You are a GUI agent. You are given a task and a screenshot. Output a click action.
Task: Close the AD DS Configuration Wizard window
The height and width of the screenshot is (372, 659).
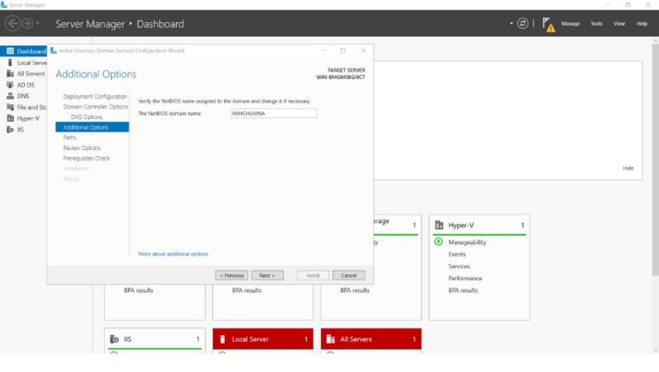[x=363, y=51]
